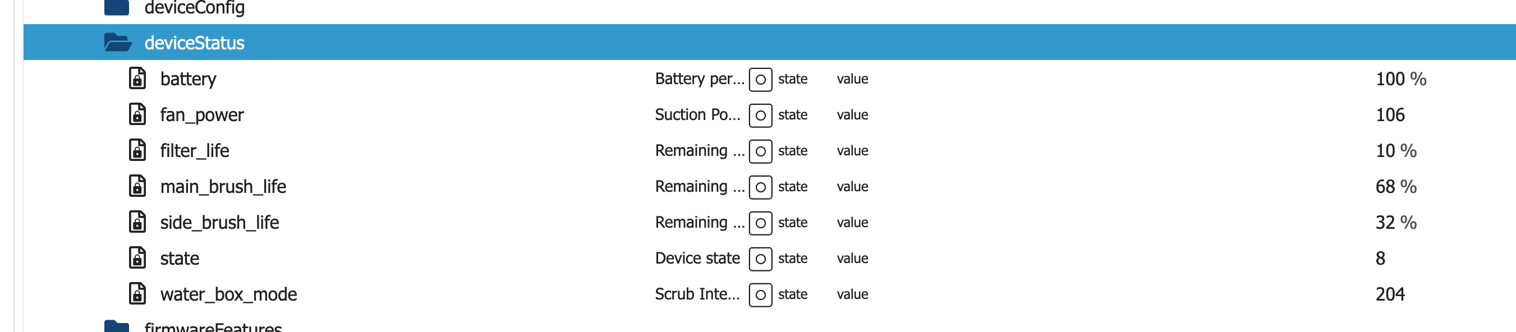Click the battery value 100 %
Image resolution: width=1516 pixels, height=332 pixels.
(x=1400, y=79)
